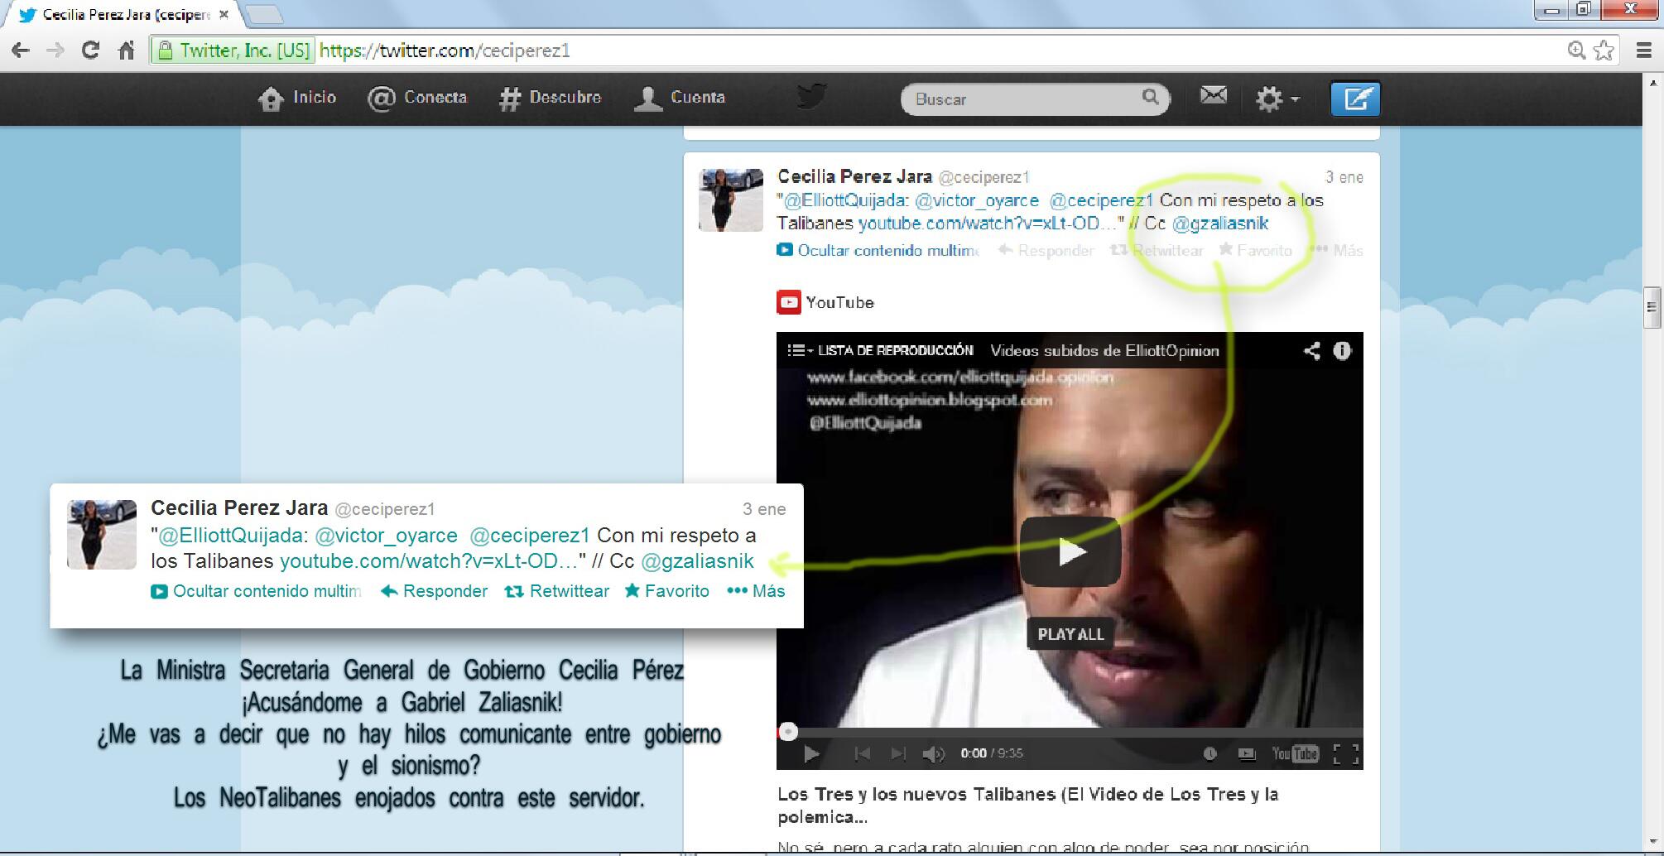This screenshot has height=856, width=1664.
Task: Click the faded Favorito under the timeline tweet
Action: pos(1255,250)
